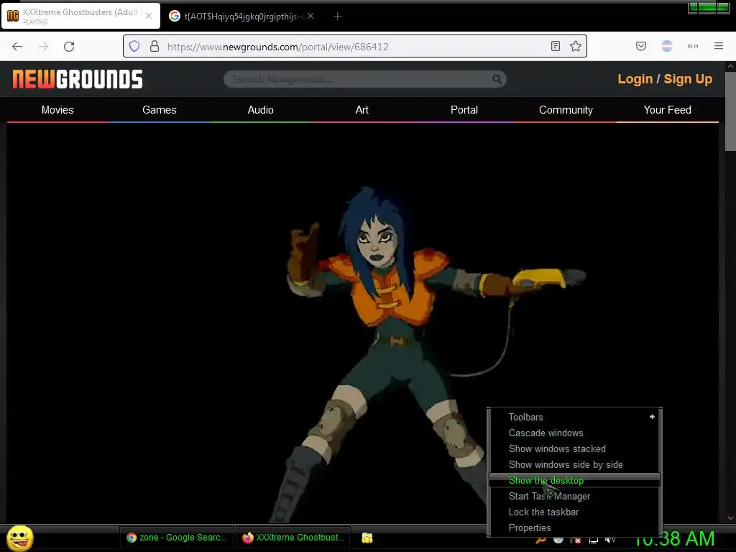
Task: Click the scrollbar down arrow
Action: point(730,518)
